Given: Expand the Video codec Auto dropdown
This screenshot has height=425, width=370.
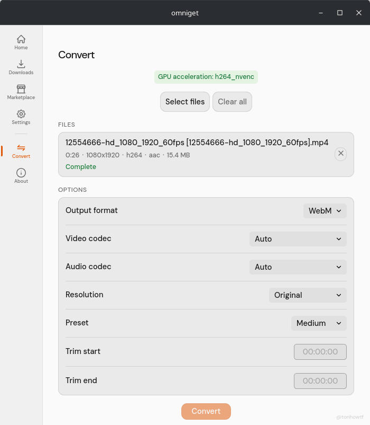Looking at the screenshot, I should pyautogui.click(x=298, y=239).
